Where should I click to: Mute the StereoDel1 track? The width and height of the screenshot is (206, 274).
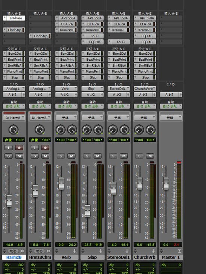tap(124, 156)
